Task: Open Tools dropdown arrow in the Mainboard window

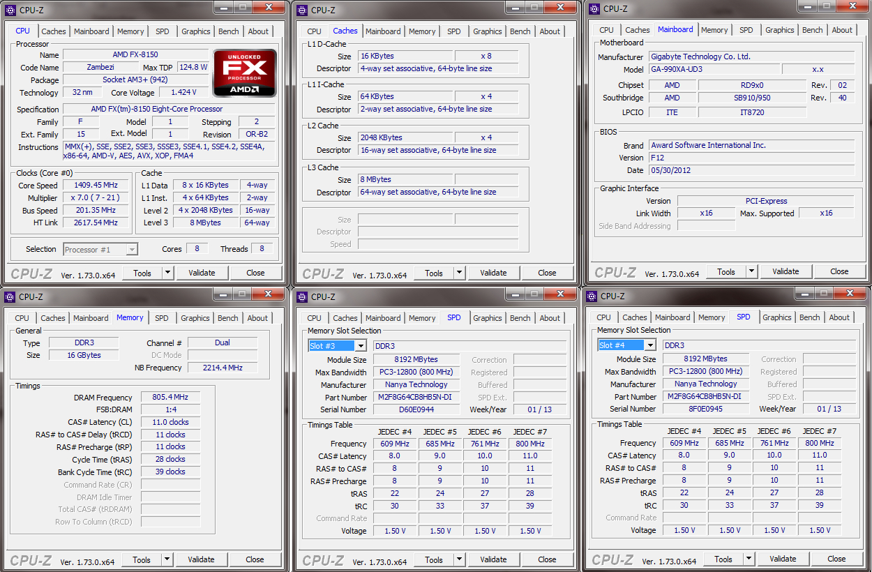Action: click(751, 271)
